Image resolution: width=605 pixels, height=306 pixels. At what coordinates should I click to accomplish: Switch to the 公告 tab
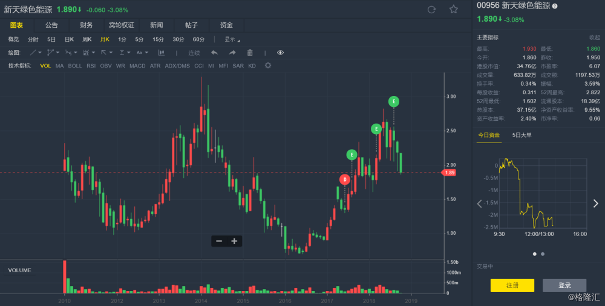tap(51, 25)
